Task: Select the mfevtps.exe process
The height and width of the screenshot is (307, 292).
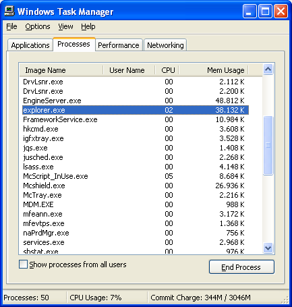Action: click(x=136, y=223)
